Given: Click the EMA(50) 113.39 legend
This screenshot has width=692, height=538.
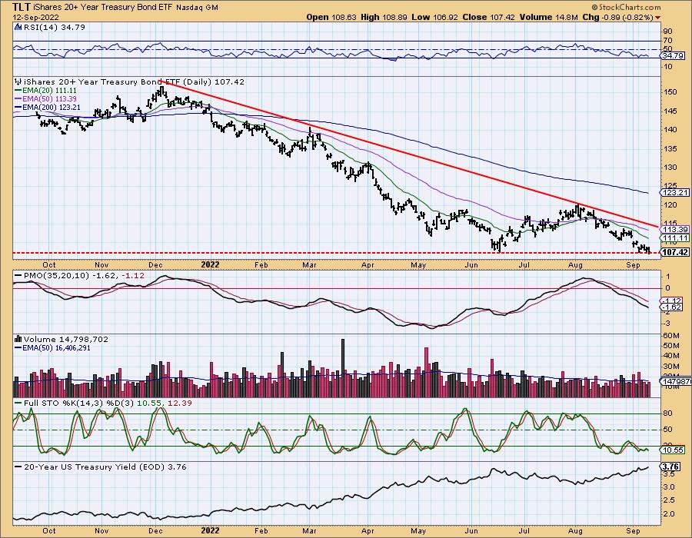Looking at the screenshot, I should 46,99.
